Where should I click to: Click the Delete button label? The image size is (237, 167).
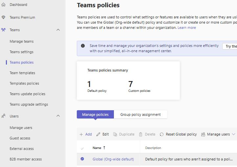(150, 134)
